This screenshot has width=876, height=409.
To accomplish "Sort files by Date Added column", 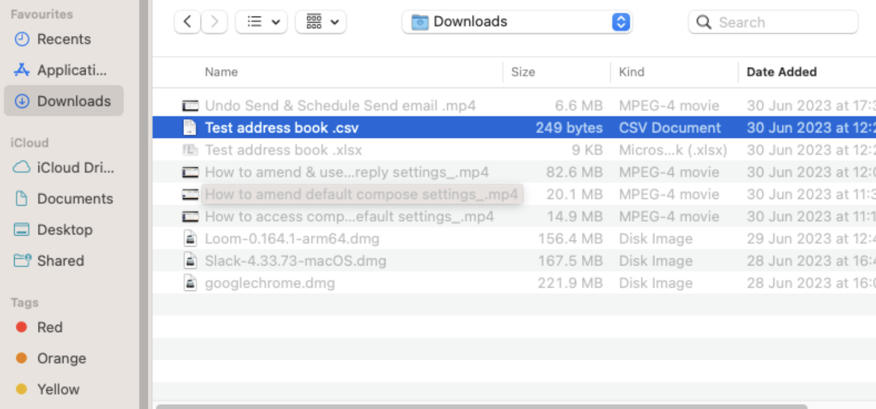I will coord(781,72).
